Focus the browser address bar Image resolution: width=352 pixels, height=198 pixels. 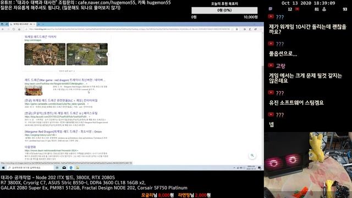[x=129, y=29]
